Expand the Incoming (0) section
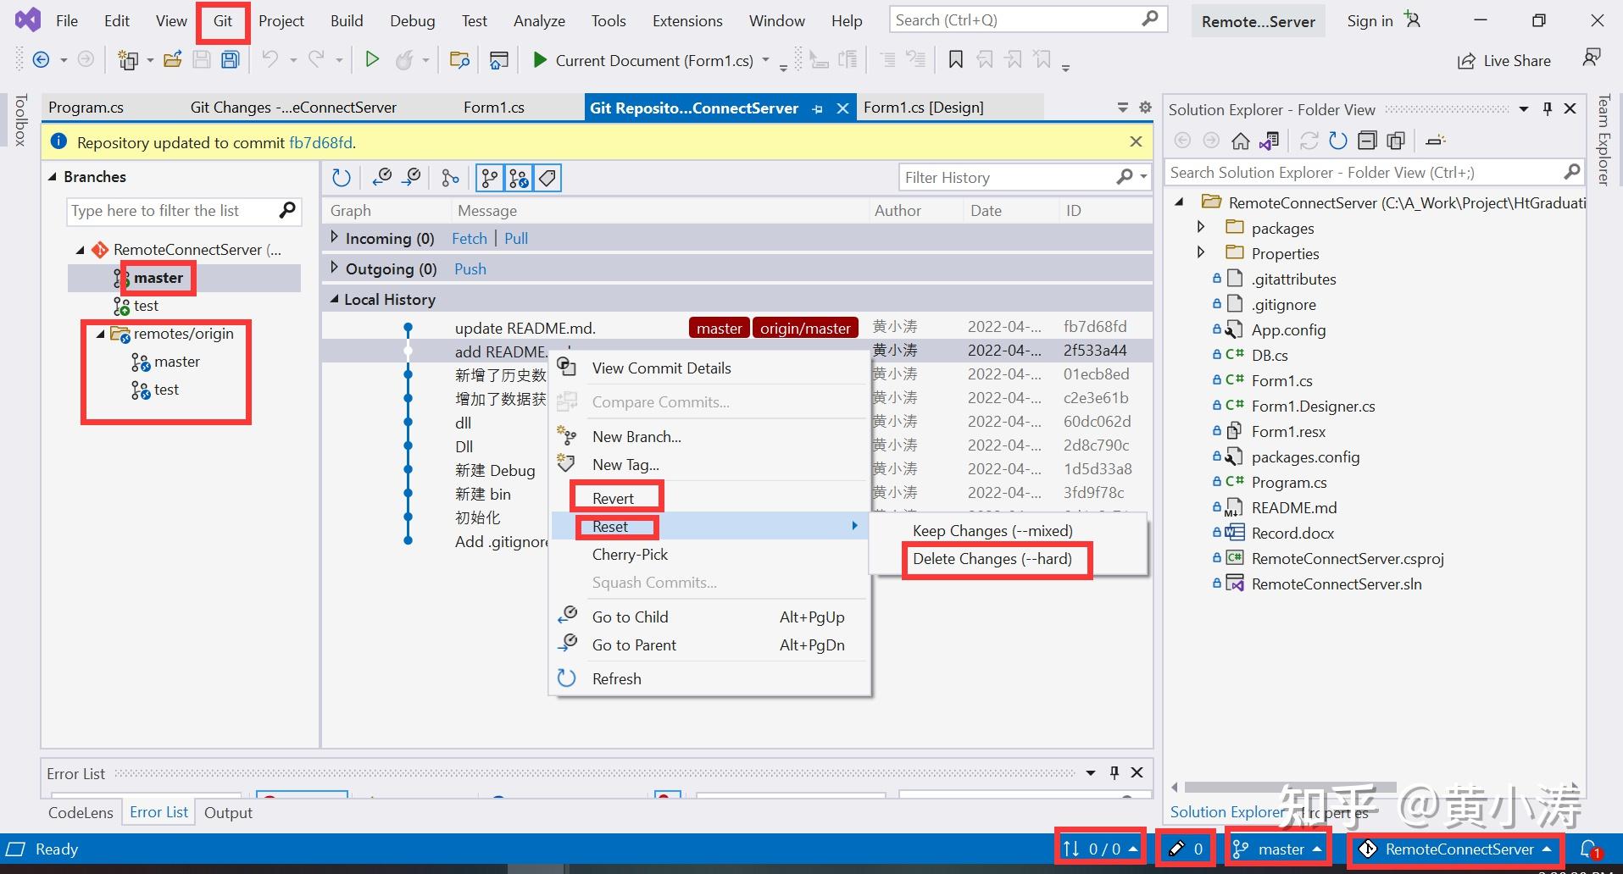 coord(334,238)
